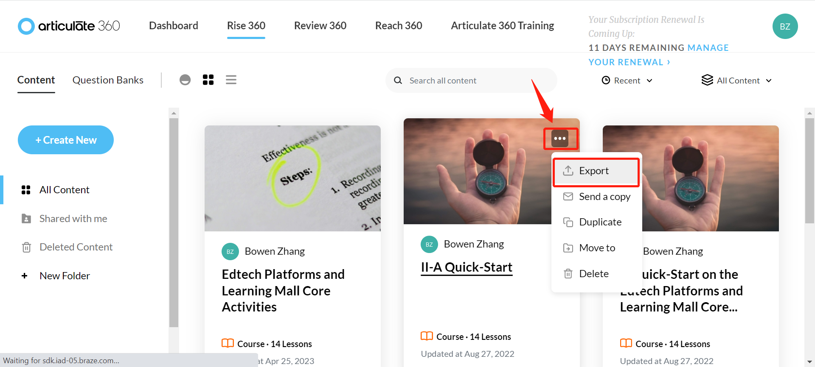
Task: Open Articulate 360 Training
Action: click(503, 26)
